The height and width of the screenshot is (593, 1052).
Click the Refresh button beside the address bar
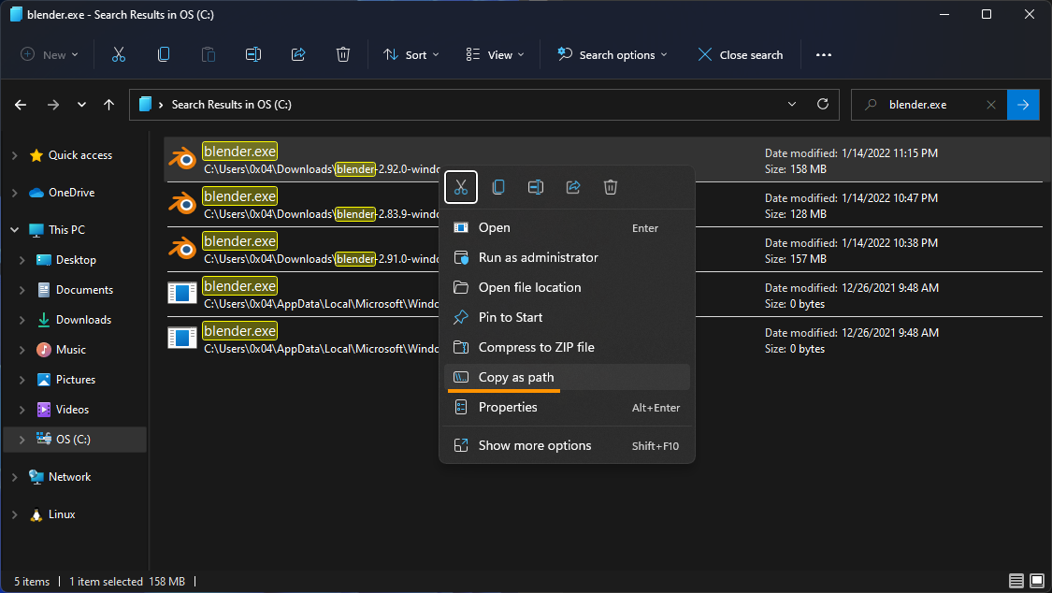tap(823, 105)
